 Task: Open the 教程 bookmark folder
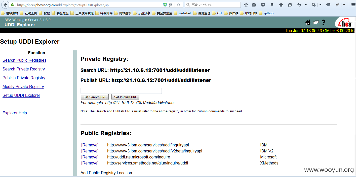(x=44, y=13)
